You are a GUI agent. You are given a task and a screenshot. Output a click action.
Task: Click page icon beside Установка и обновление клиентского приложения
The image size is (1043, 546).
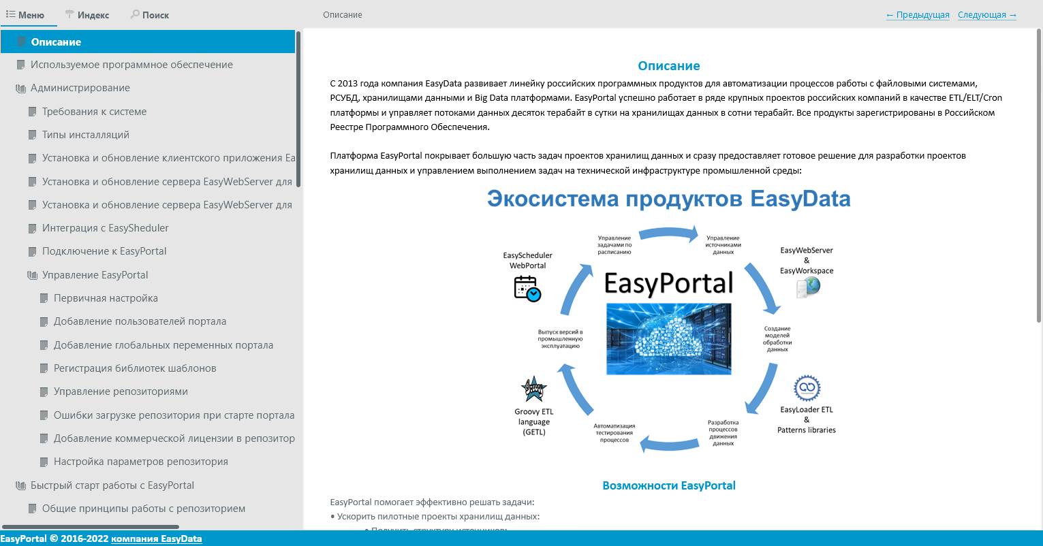(33, 158)
